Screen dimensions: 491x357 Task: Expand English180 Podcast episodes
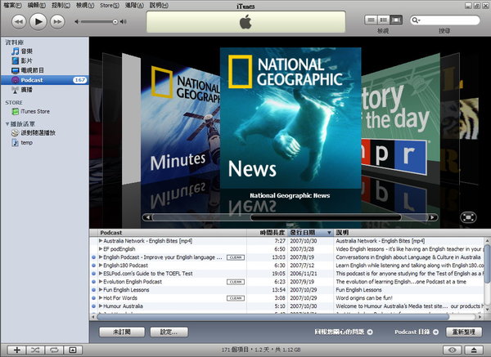coord(101,266)
